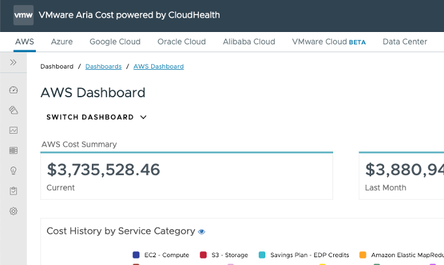The height and width of the screenshot is (265, 444).
Task: Switch to the VMware Cloud Beta tab
Action: point(329,42)
